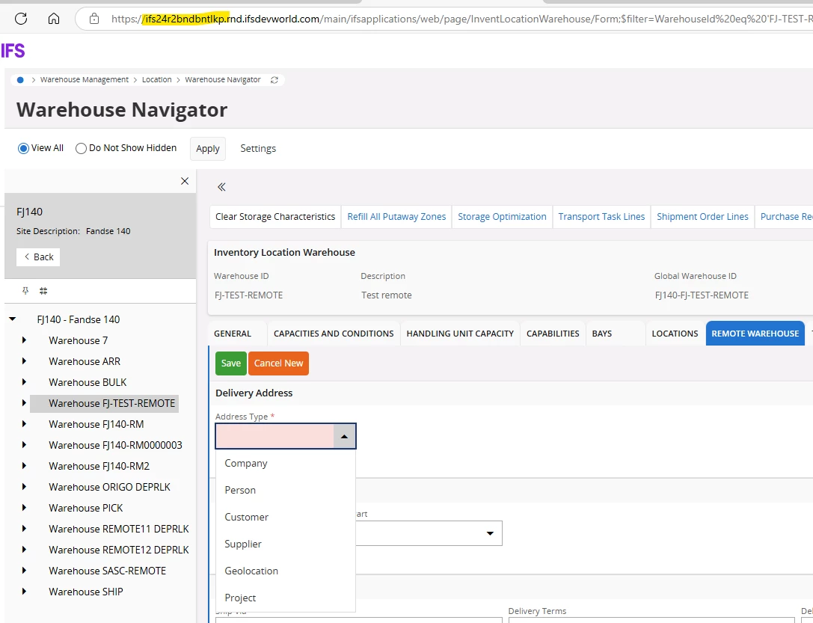The width and height of the screenshot is (813, 623).
Task: Pin the navigator tree
Action: click(x=25, y=291)
